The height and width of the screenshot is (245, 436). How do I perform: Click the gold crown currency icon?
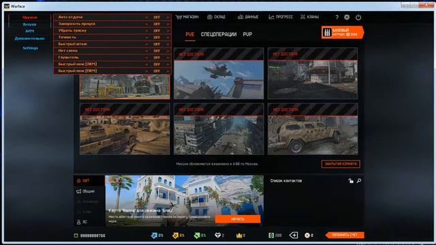(239, 235)
